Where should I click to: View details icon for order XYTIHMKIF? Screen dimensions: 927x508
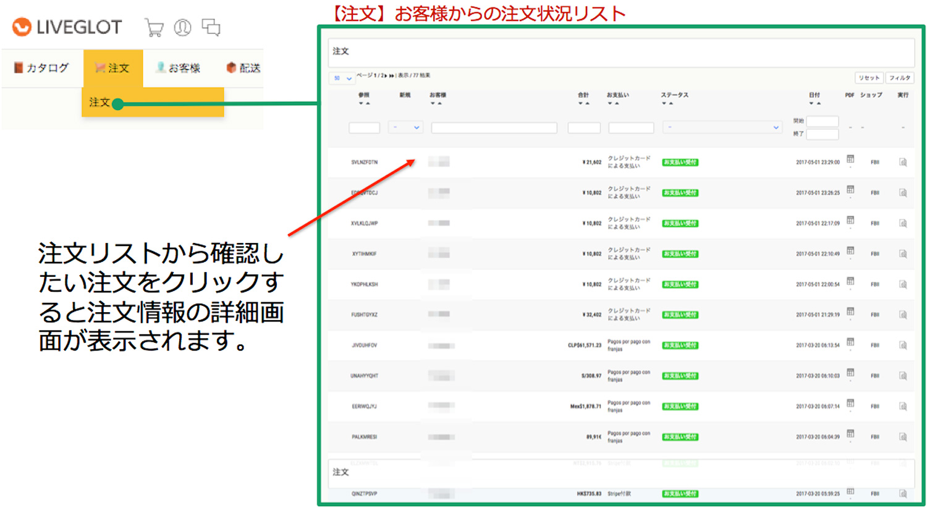pyautogui.click(x=903, y=254)
